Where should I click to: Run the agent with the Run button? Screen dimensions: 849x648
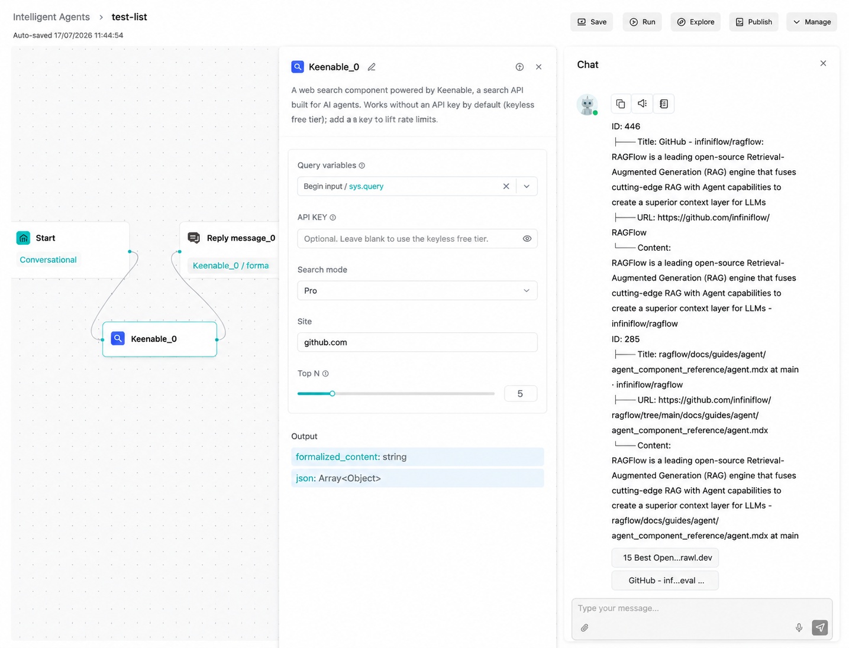pos(642,22)
